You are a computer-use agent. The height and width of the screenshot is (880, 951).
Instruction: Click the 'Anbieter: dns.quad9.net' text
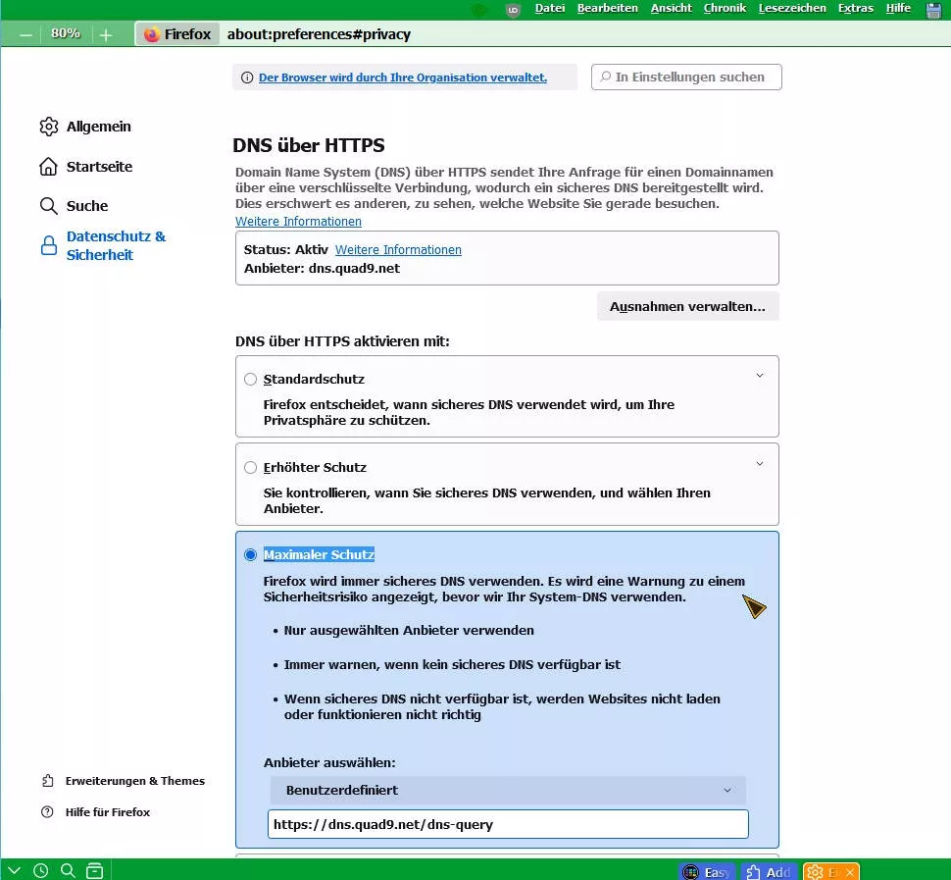pos(322,268)
